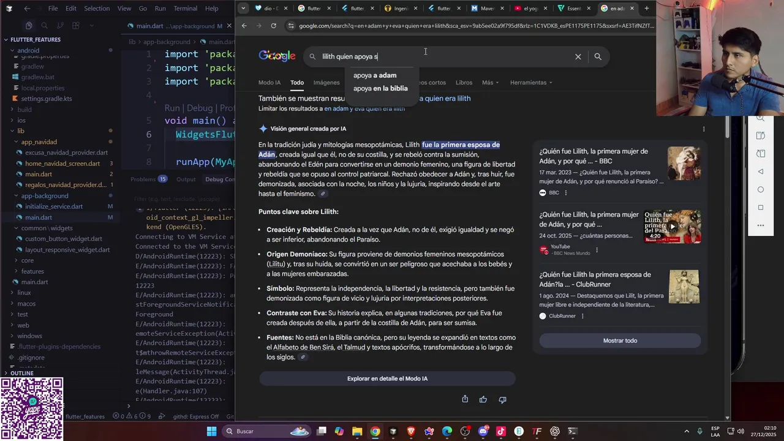This screenshot has width=784, height=441.
Task: Select suggestion 'apoya en la biblia'
Action: 380,88
